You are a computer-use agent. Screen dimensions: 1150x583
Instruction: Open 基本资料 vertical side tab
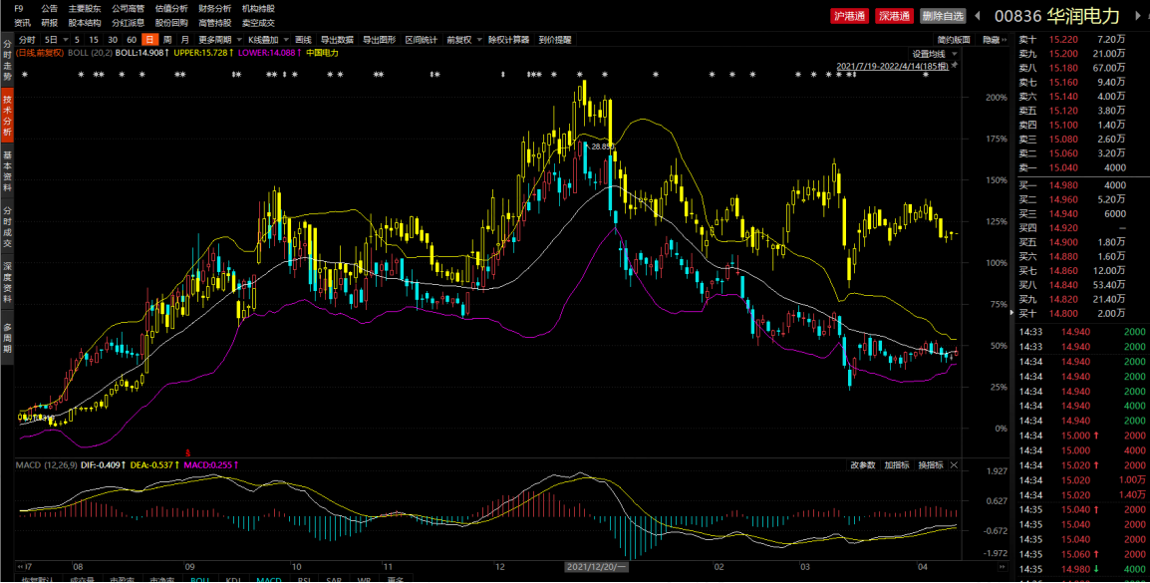click(7, 172)
